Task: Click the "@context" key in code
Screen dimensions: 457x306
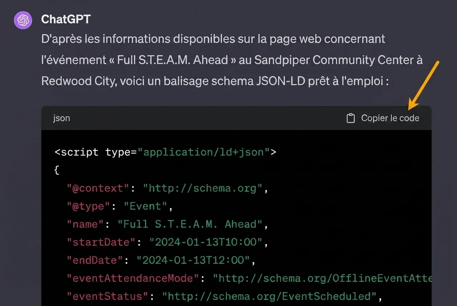Action: (x=98, y=188)
